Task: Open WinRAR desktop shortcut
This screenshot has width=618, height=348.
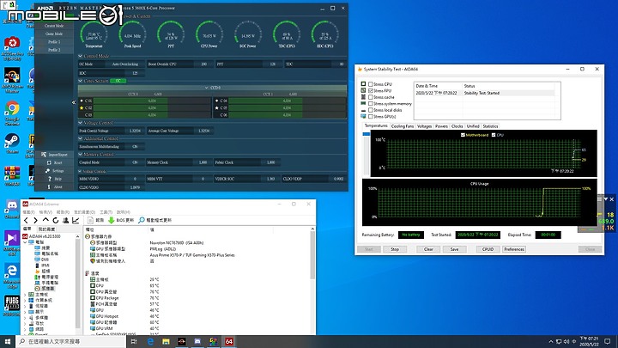Action: [12, 174]
